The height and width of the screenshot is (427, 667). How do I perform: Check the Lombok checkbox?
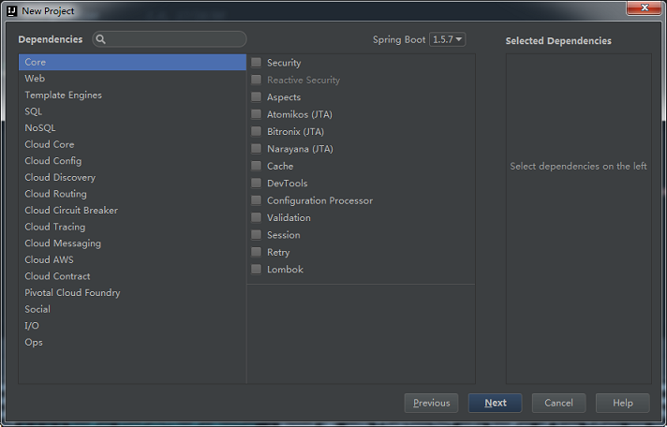(x=256, y=269)
